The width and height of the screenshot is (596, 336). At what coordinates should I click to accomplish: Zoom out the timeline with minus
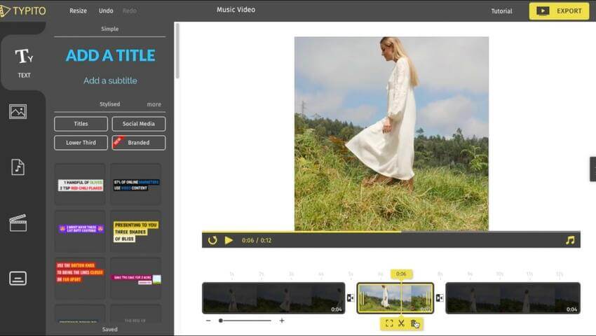pyautogui.click(x=208, y=321)
